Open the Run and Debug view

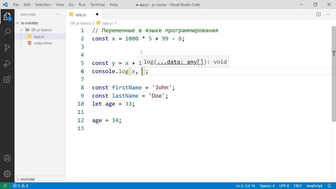[7, 64]
